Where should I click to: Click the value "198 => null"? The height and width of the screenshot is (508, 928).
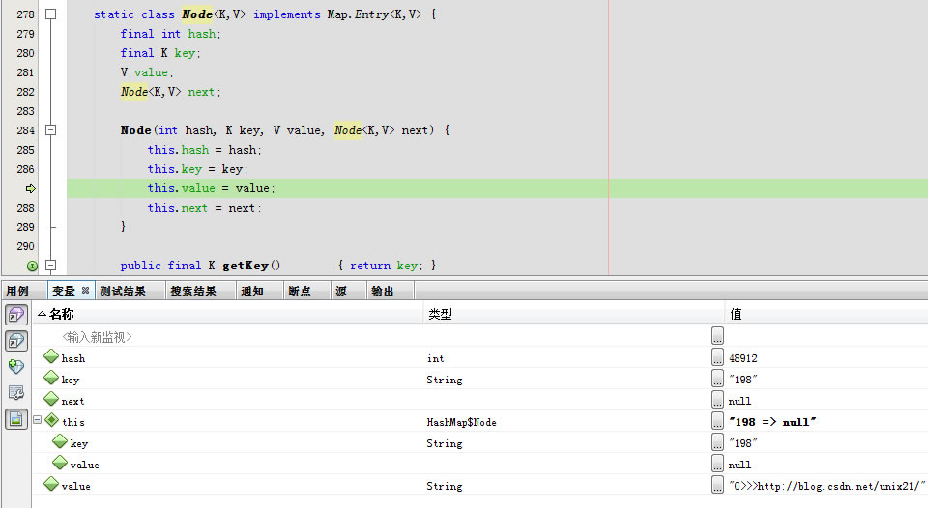[x=772, y=422]
